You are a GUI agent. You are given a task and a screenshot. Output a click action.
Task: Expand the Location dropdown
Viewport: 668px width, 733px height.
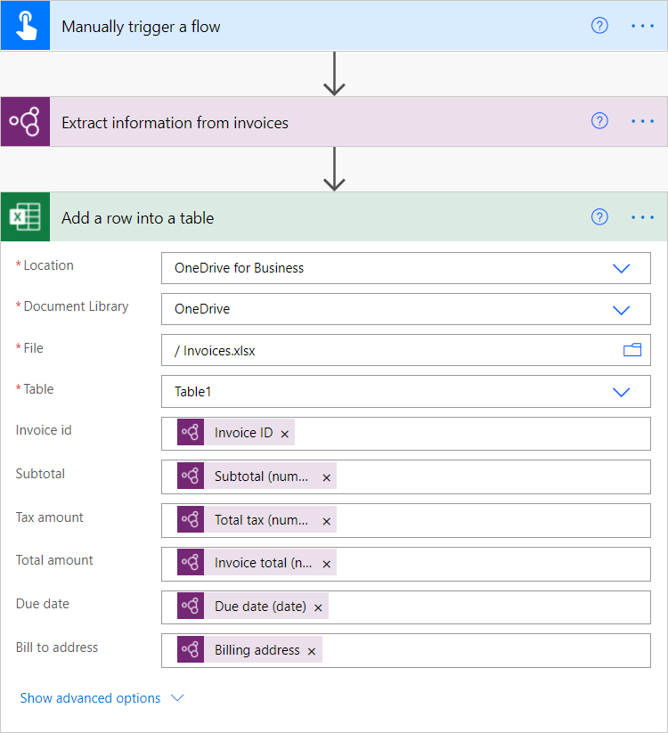(621, 268)
